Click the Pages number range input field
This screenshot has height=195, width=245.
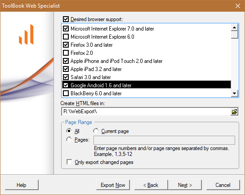pos(164,140)
